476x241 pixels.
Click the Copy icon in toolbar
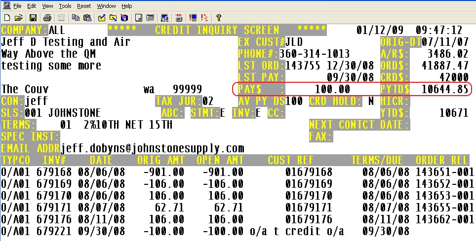(76, 18)
